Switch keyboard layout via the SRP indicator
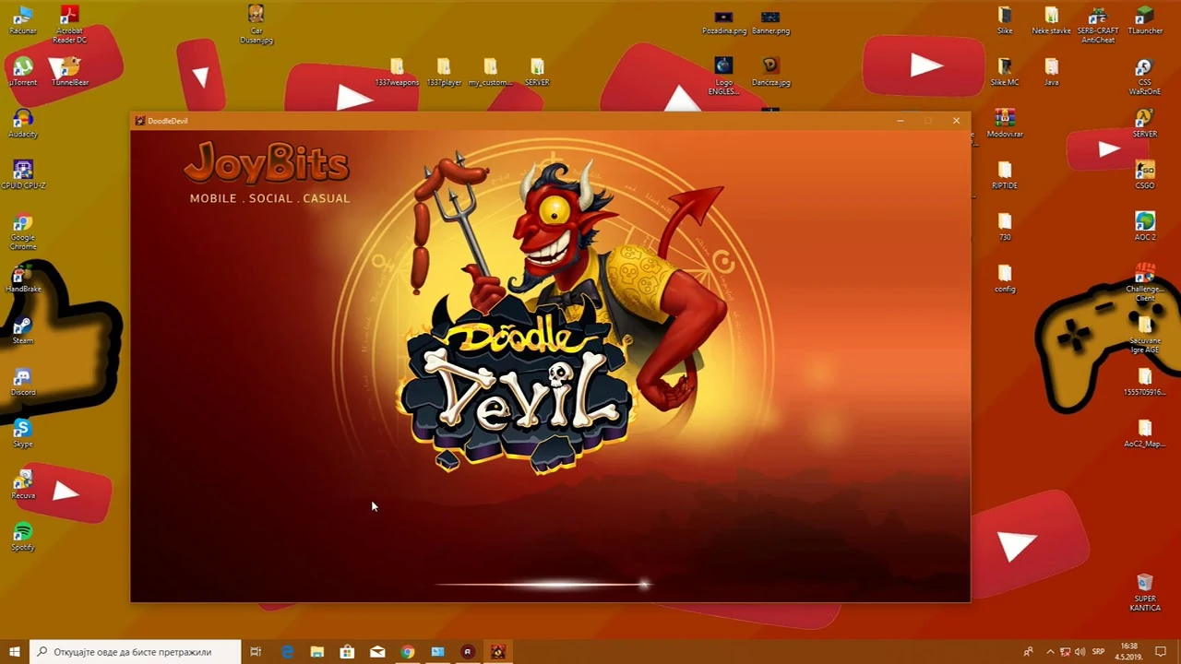Image resolution: width=1181 pixels, height=664 pixels. coord(1098,652)
